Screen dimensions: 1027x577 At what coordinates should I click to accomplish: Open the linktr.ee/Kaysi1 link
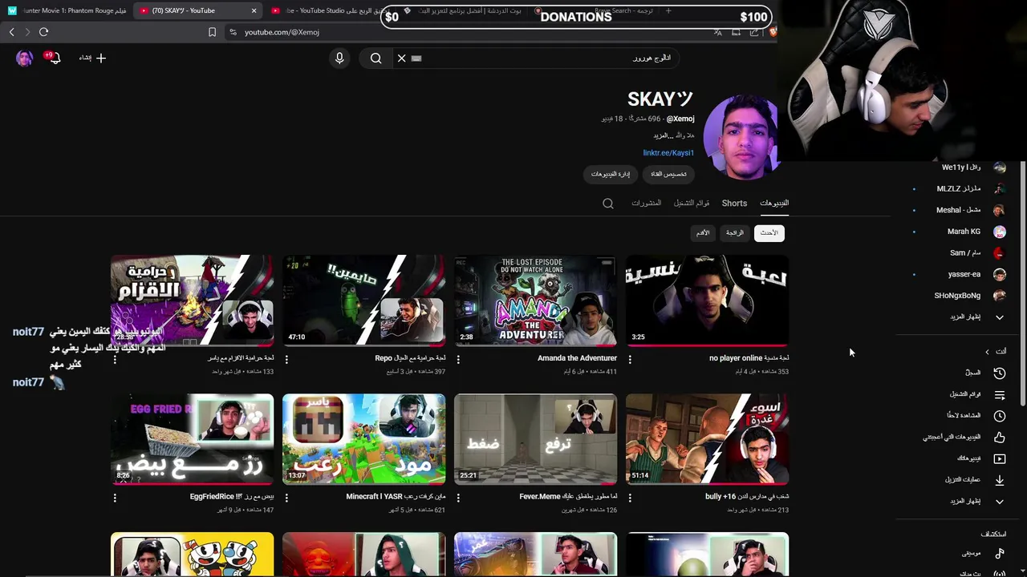pos(668,153)
